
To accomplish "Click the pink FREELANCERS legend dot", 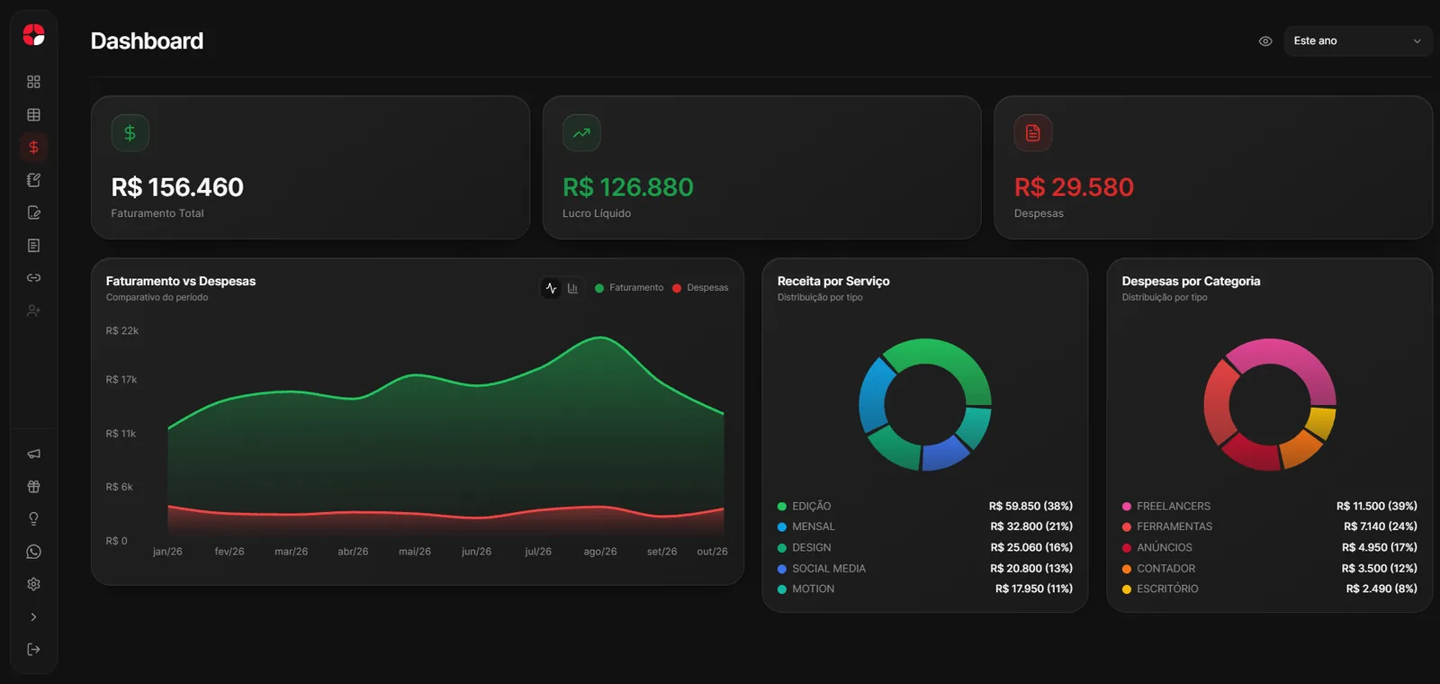I will (1127, 507).
